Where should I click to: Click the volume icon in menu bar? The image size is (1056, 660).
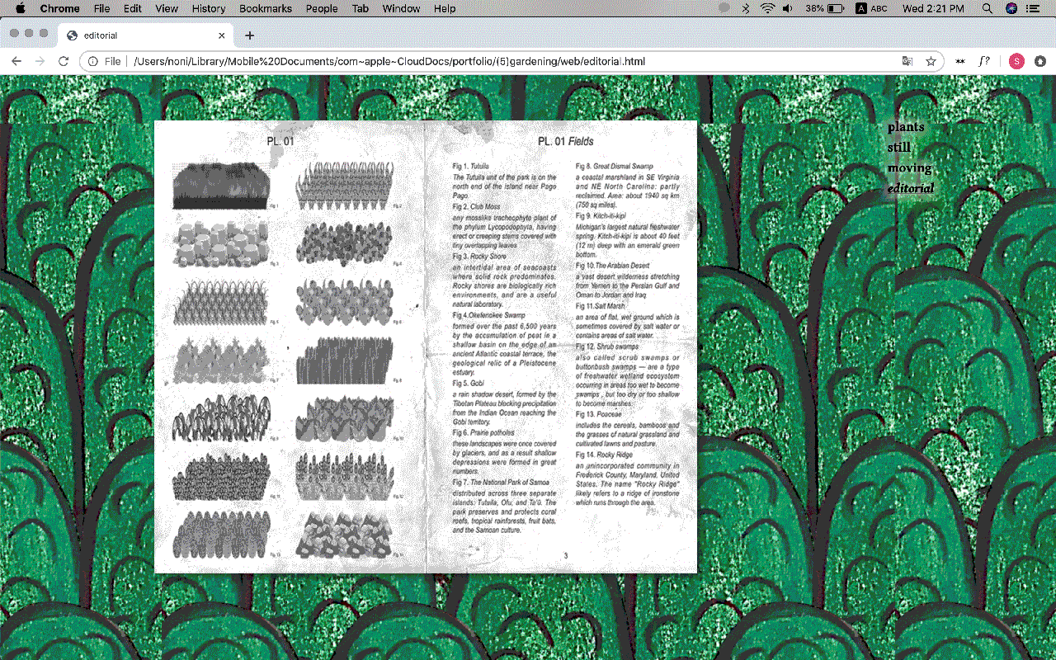click(788, 8)
